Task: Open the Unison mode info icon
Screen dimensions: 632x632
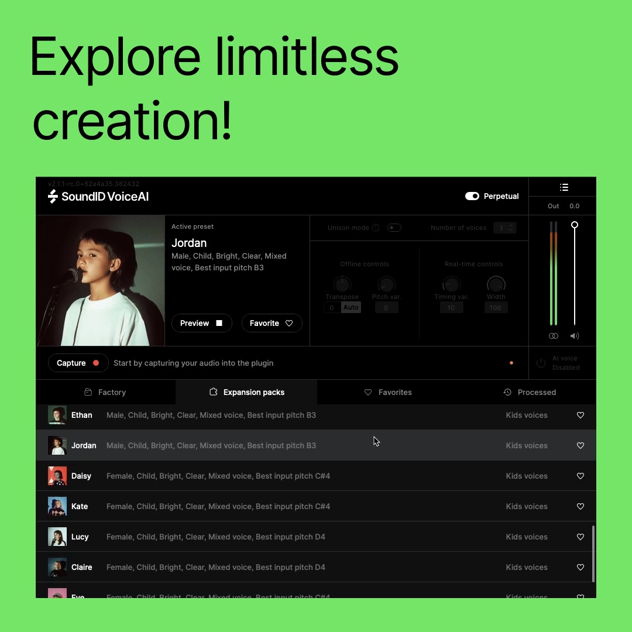Action: pos(375,228)
